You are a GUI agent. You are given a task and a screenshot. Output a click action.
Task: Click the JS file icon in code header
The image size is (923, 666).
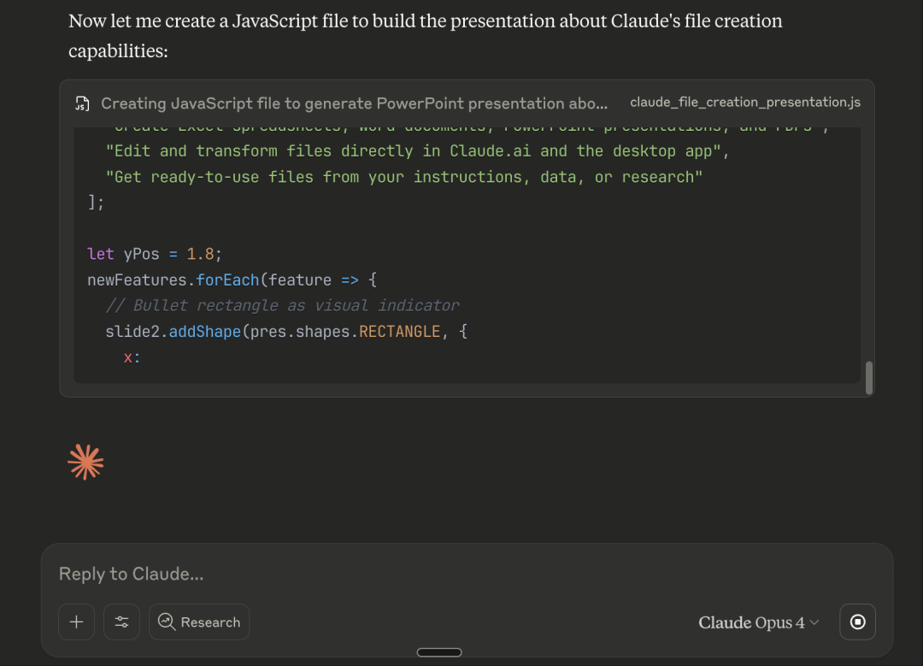click(x=82, y=103)
